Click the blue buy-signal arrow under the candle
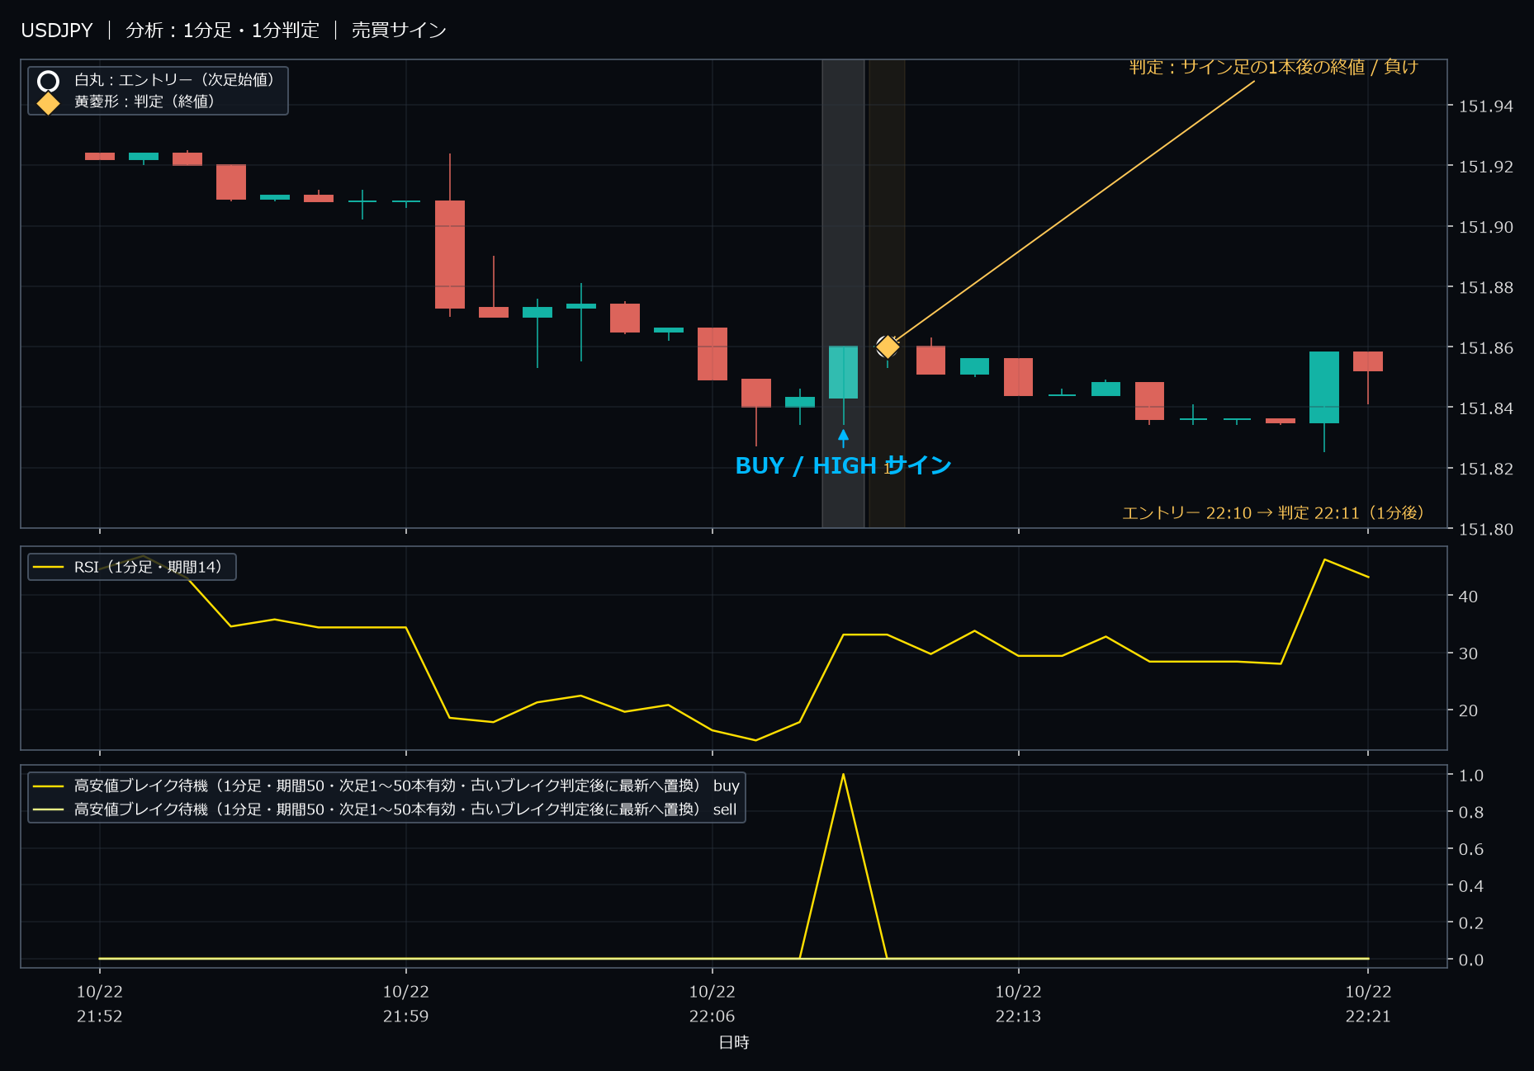The image size is (1534, 1071). (843, 437)
